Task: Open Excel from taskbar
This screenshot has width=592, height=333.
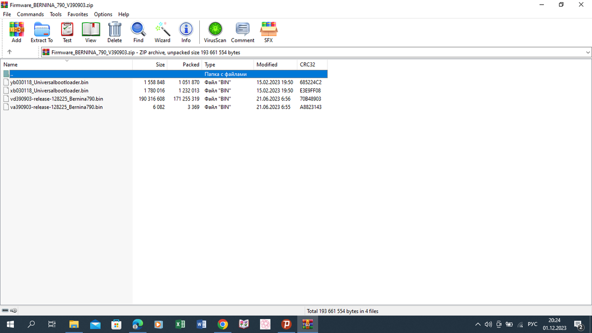Action: 180,324
